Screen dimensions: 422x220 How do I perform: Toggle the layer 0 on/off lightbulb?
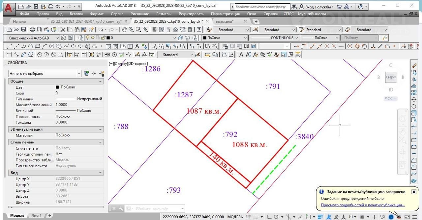88,38
